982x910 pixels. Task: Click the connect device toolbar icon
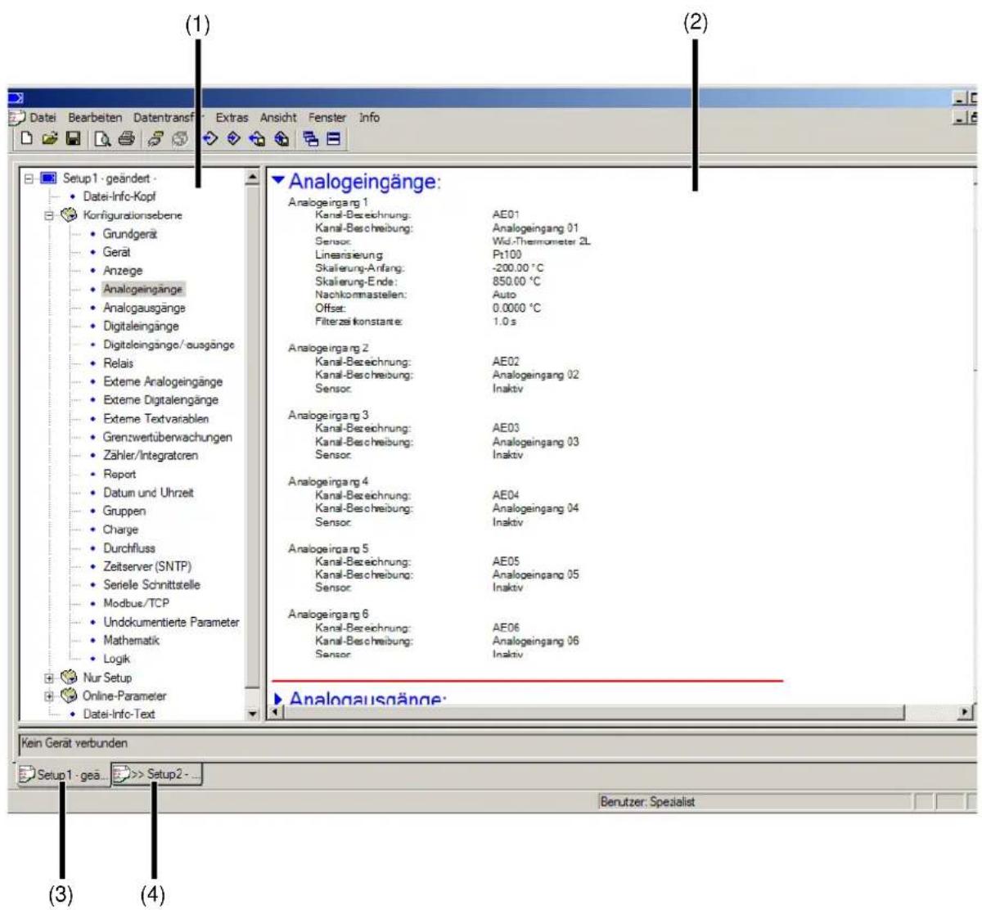coord(154,140)
